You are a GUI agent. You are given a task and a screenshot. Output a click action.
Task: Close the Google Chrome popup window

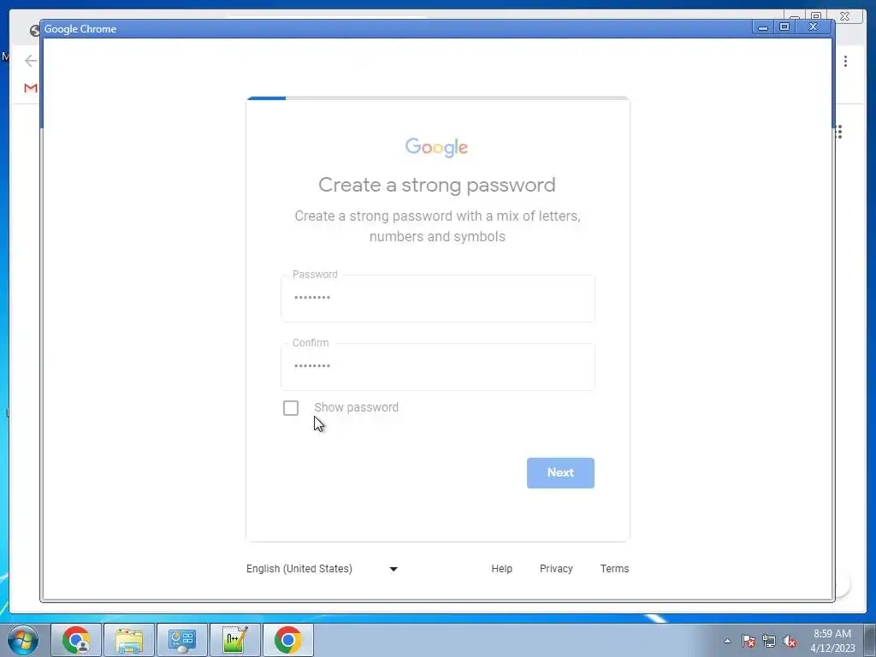click(814, 27)
